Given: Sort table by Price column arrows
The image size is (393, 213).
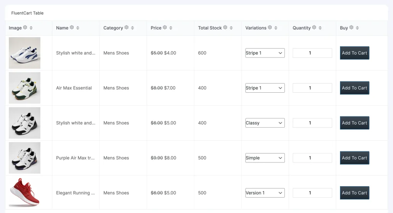Looking at the screenshot, I should [x=171, y=28].
